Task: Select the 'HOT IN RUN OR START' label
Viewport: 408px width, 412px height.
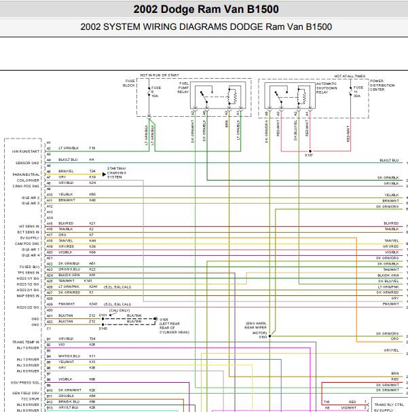Action: click(x=160, y=75)
